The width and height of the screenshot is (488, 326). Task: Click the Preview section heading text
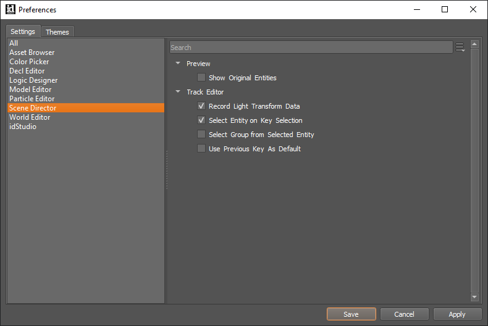[x=198, y=64]
